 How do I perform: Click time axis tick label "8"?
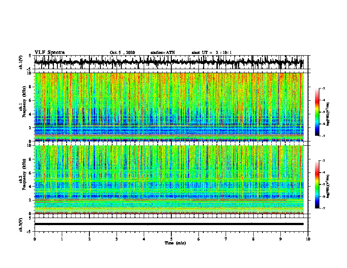[x=253, y=239]
